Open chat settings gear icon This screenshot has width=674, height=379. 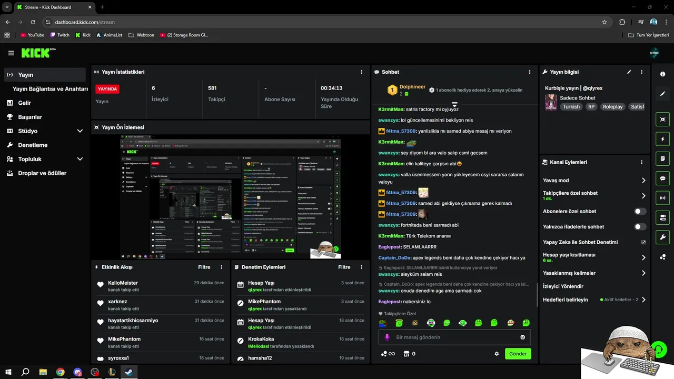point(497,354)
